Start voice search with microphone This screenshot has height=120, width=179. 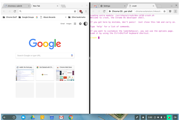pyautogui.click(x=72, y=55)
